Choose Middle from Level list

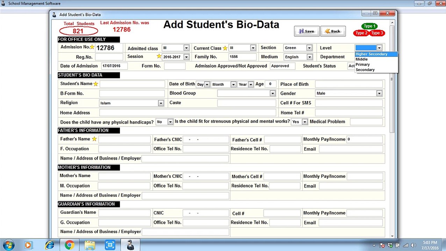coord(361,59)
